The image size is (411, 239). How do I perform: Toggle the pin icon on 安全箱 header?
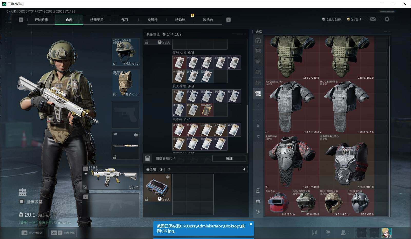pos(244,170)
